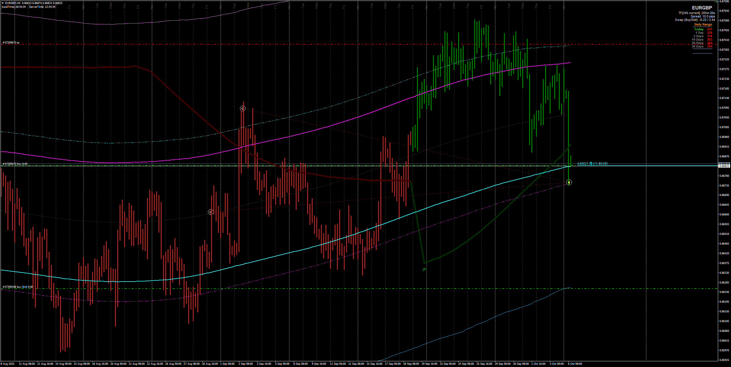Click the Daily Range panel heading
This screenshot has width=731, height=367.
[x=703, y=25]
